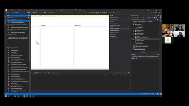This screenshot has height=106, width=189.
Task: Select the PivotGridModule toolbox item
Action: click(14, 92)
